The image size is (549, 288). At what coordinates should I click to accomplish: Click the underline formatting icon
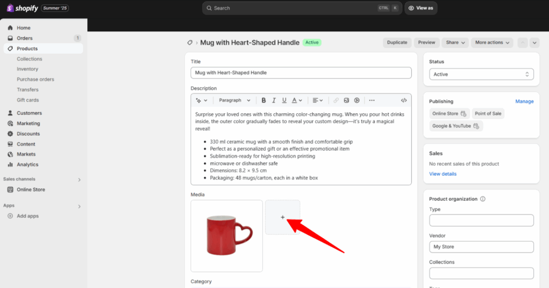284,100
